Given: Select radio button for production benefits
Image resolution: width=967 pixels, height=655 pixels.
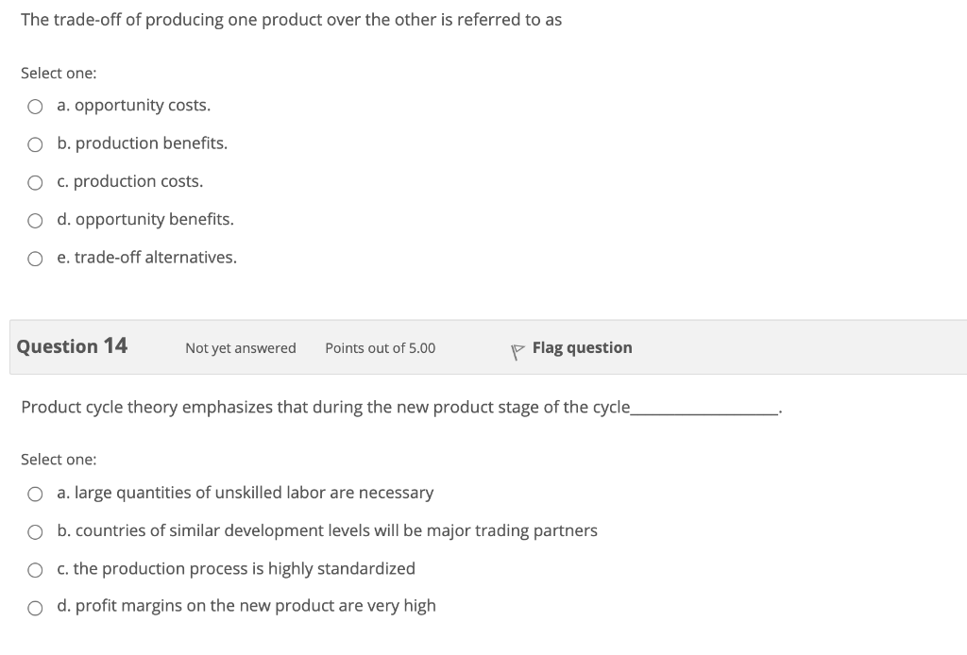Looking at the screenshot, I should [35, 144].
